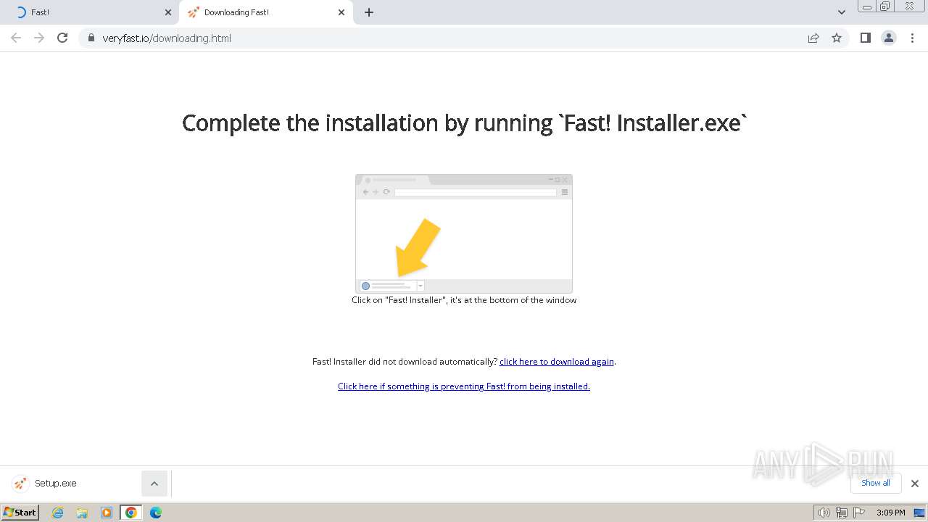Restore down the Chrome window
The height and width of the screenshot is (522, 928).
pyautogui.click(x=885, y=6)
